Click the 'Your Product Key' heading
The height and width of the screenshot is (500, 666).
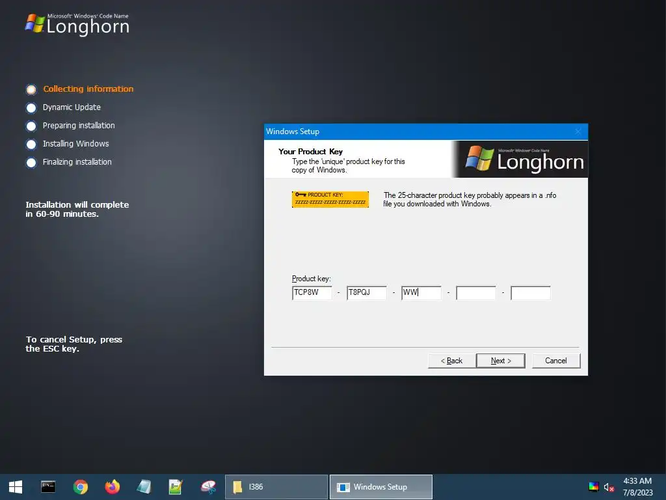310,151
